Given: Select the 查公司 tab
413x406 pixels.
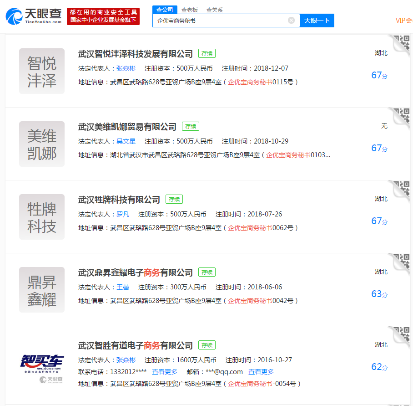Looking at the screenshot, I should coord(165,10).
